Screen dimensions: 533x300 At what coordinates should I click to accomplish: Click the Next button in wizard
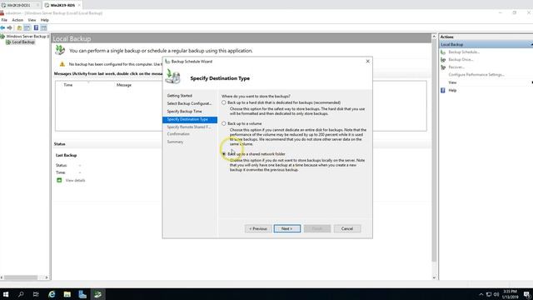tap(287, 228)
